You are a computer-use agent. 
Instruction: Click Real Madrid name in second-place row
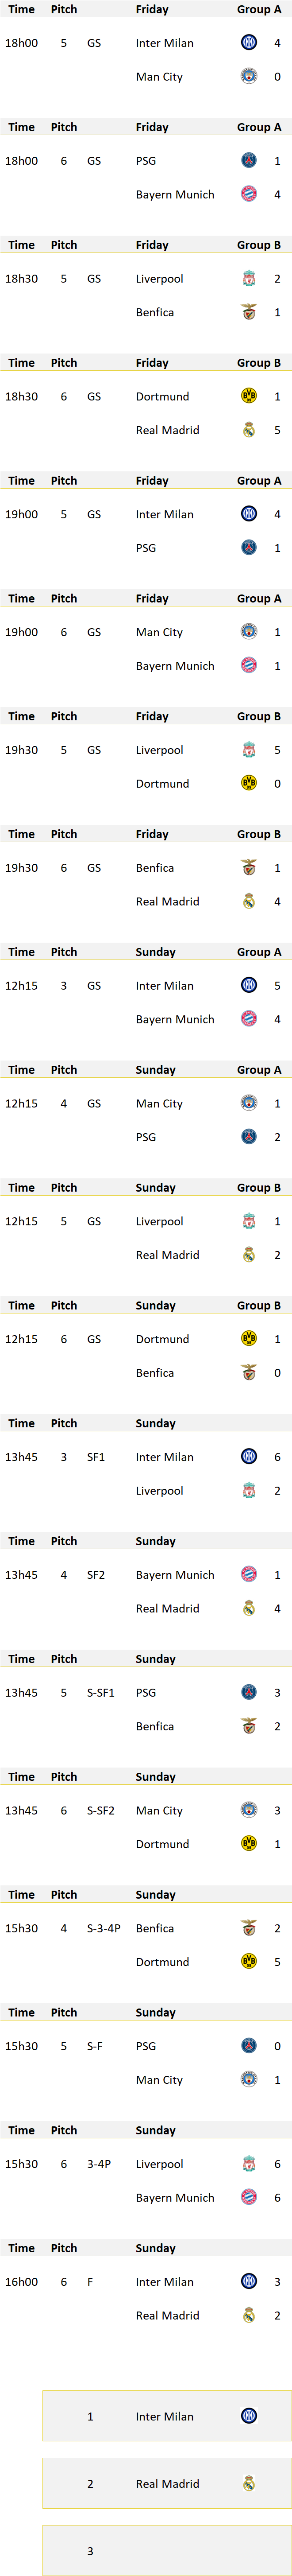168,2483
